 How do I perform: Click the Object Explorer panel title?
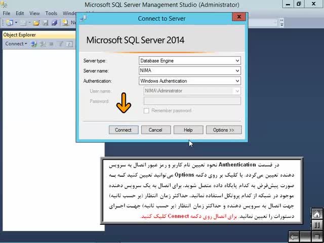20,35
